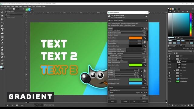Collapse the Layer Group copy tree
The width and height of the screenshot is (194, 109).
(175, 59)
